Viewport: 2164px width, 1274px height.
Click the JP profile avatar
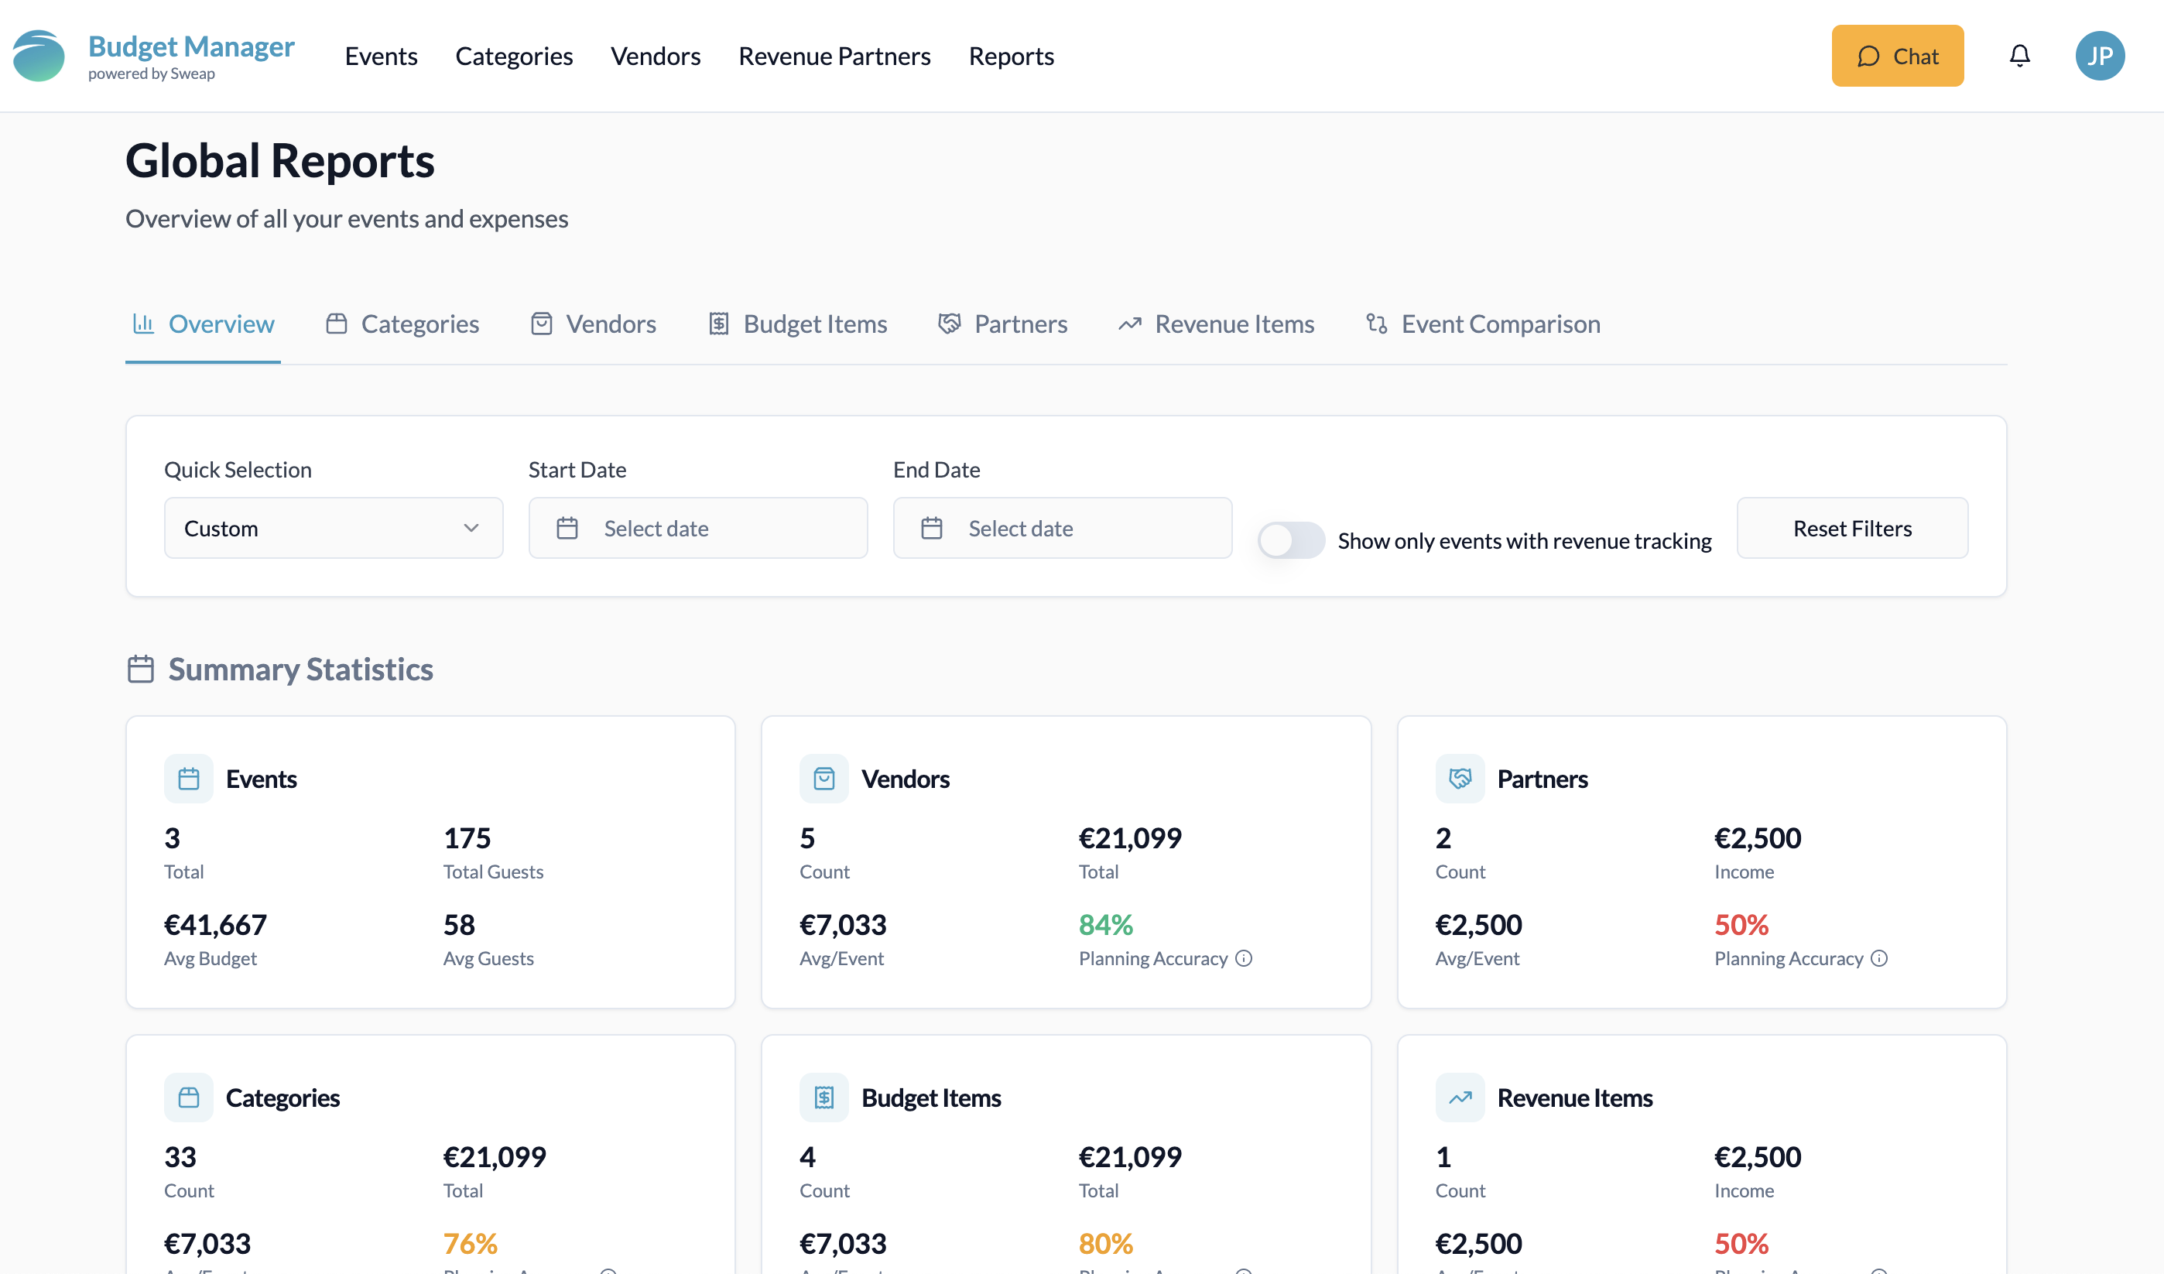point(2101,55)
